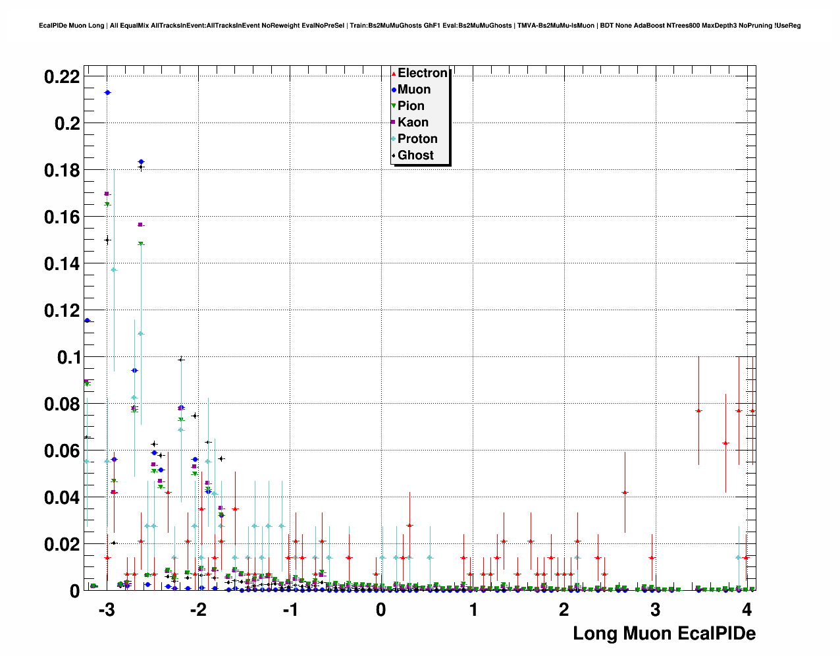Click the black Ghost legend marker
The height and width of the screenshot is (656, 840).
394,155
